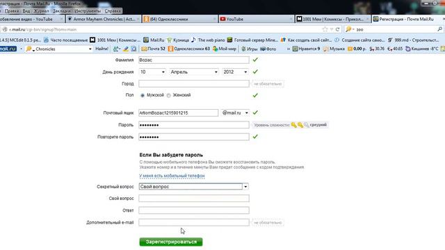Click У меня есть мобильный телефон link

point(172,176)
